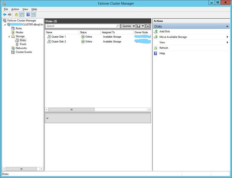Screen dimensions: 232x178
Task: Collapse the CLUSTER.dbsql node in tree
Action: coord(5,25)
